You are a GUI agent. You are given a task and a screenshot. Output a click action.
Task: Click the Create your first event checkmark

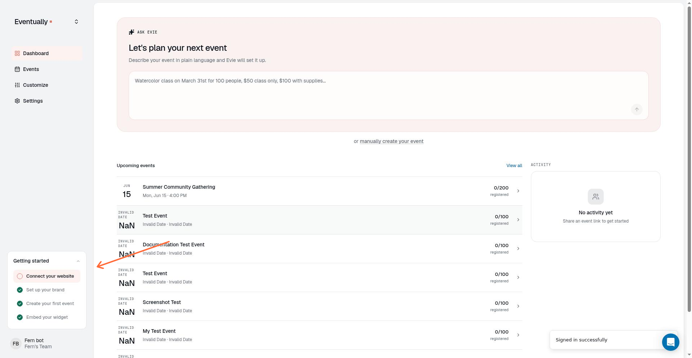pyautogui.click(x=20, y=304)
